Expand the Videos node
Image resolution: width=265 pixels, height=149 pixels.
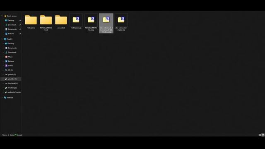tap(3, 65)
